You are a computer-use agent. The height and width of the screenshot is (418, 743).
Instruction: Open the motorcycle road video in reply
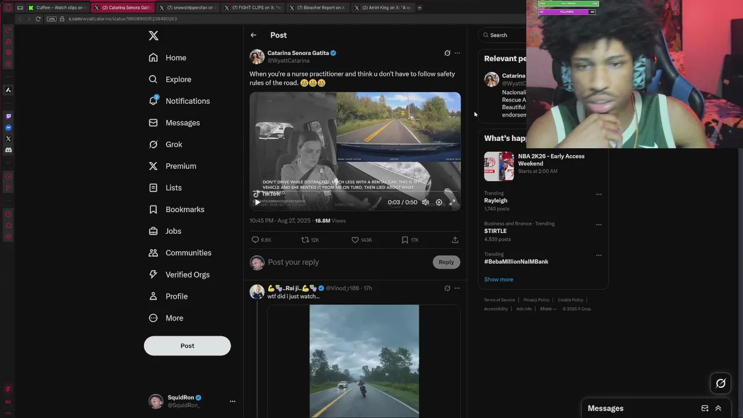point(364,361)
